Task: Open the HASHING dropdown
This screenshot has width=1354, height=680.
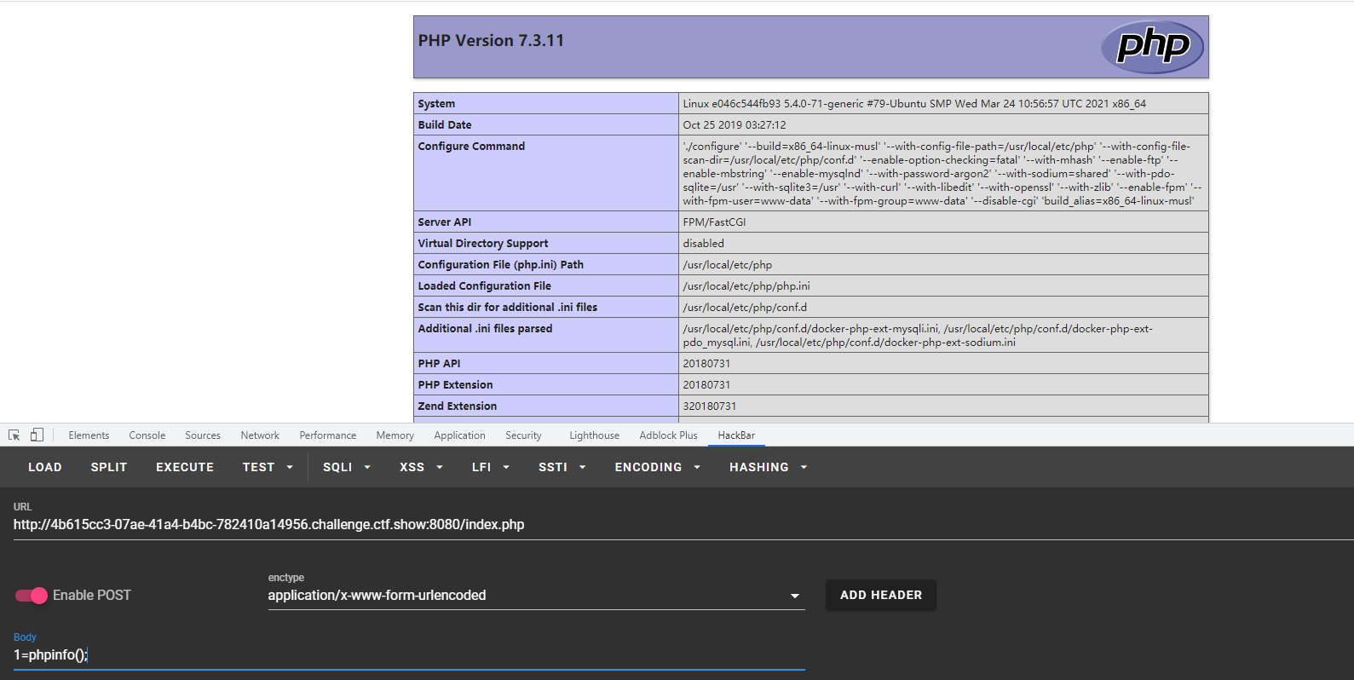Action: 769,467
